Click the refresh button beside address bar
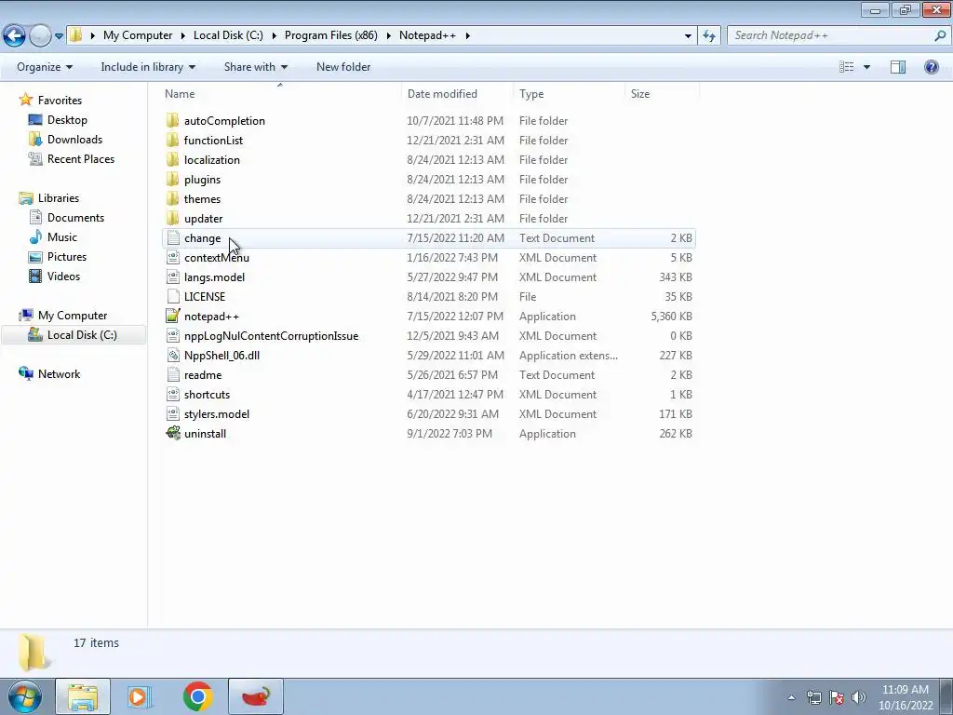Image resolution: width=953 pixels, height=715 pixels. coord(709,36)
